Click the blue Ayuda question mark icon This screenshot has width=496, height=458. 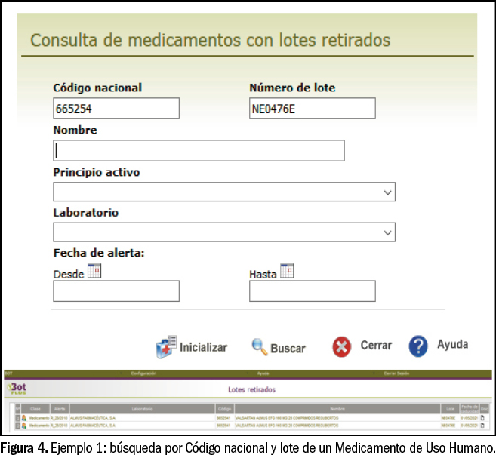(x=418, y=346)
